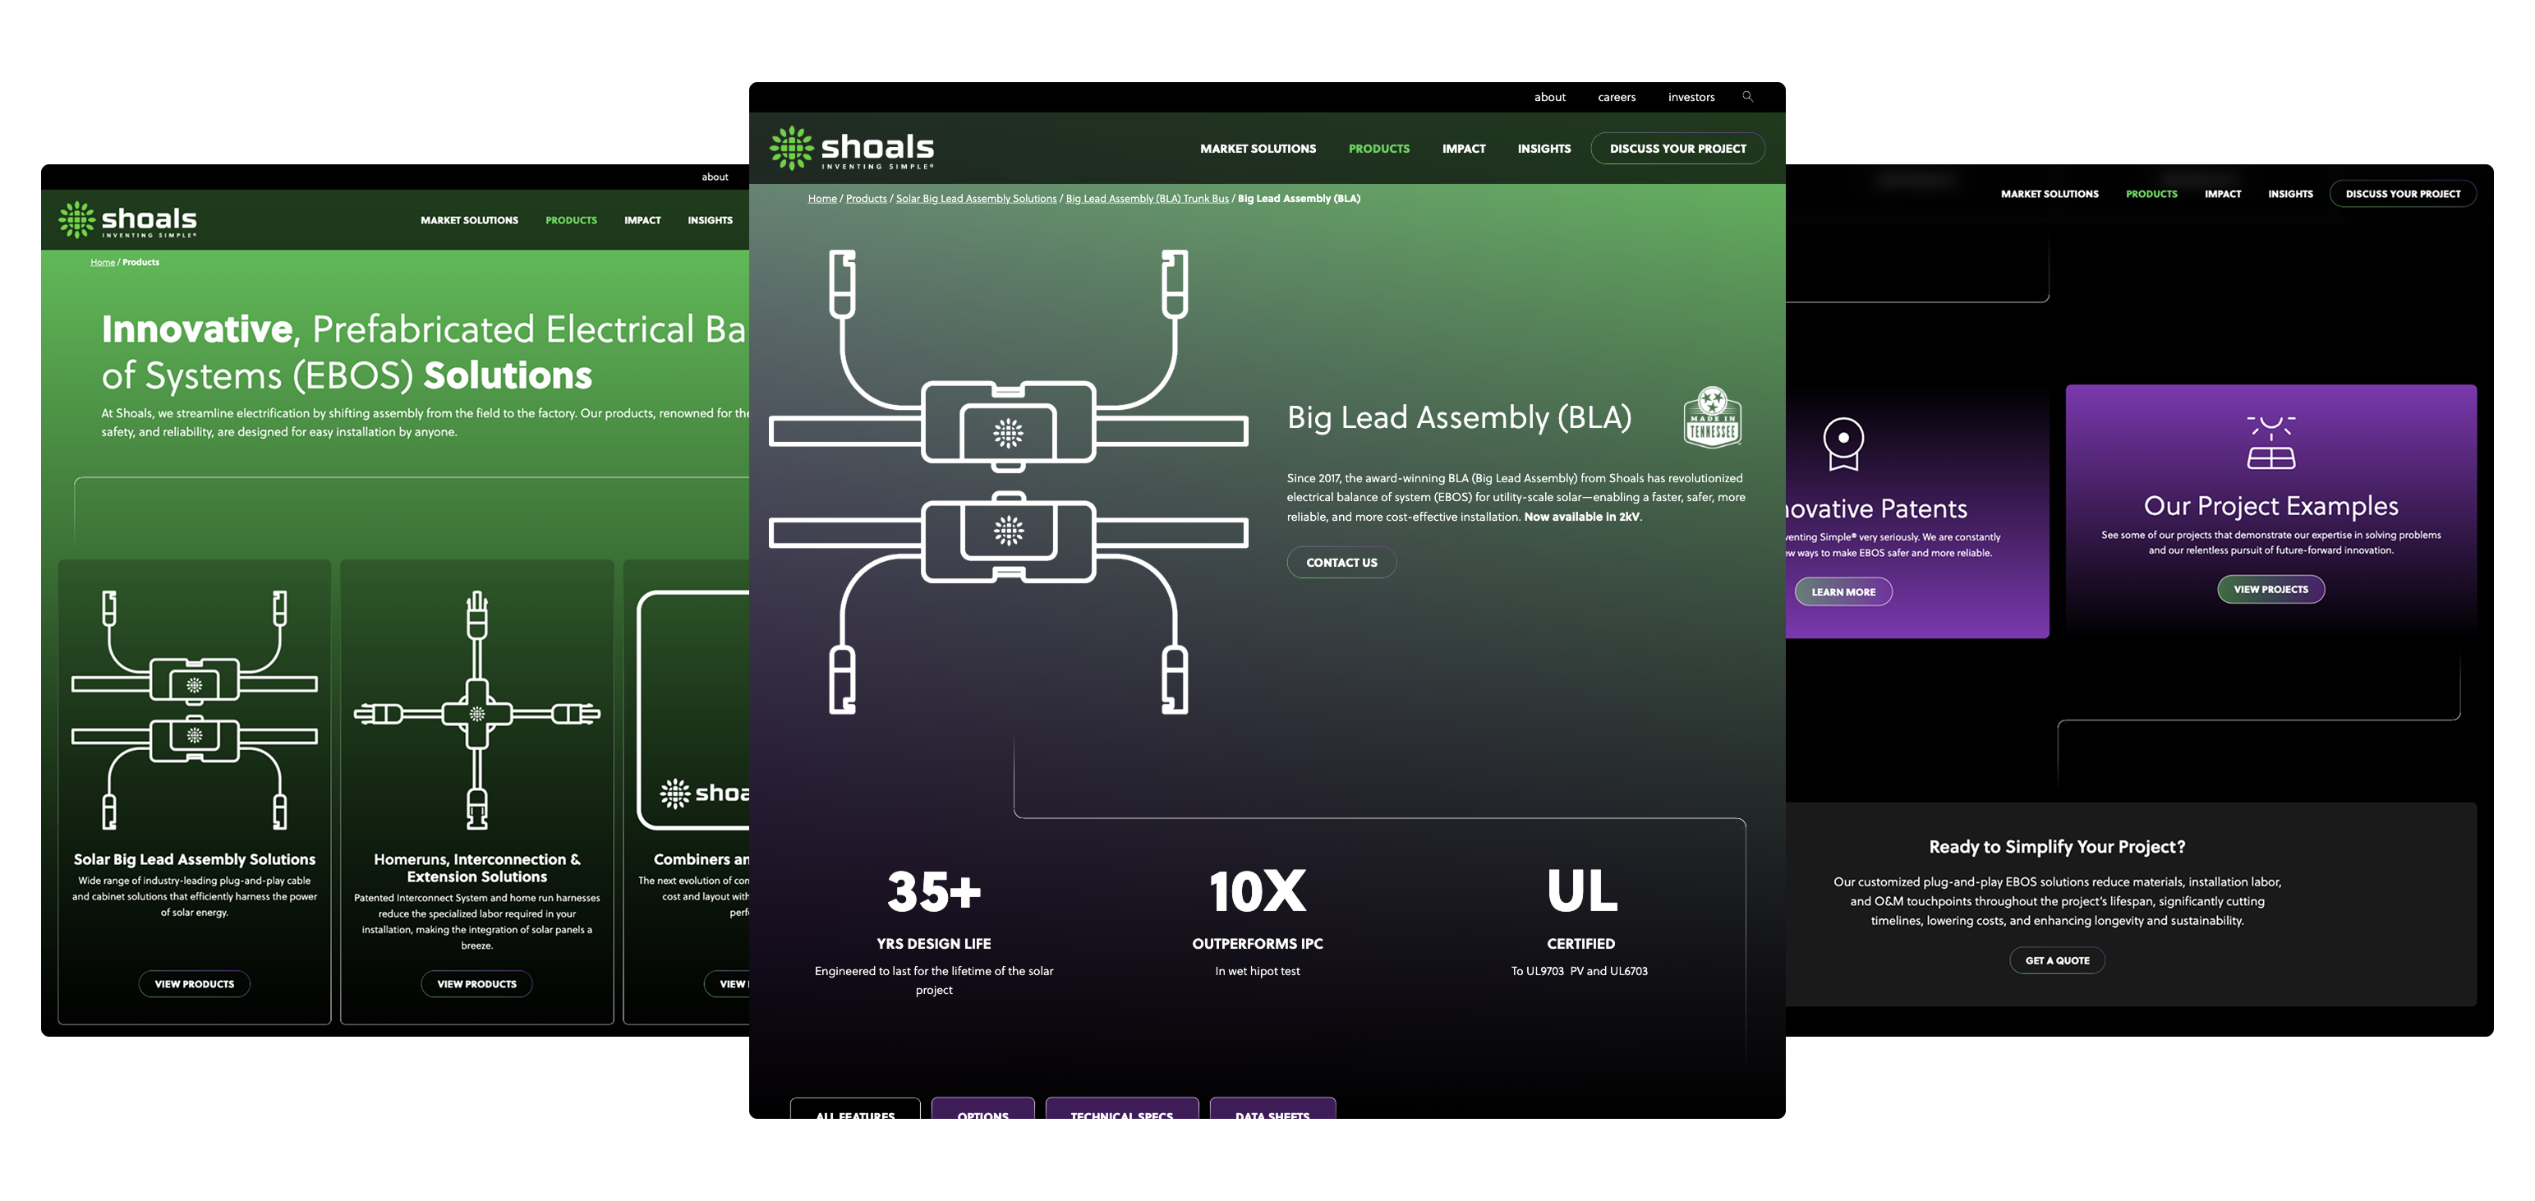Screen dimensions: 2535x1201
Task: Click the UL certified statistic
Action: [x=1580, y=922]
